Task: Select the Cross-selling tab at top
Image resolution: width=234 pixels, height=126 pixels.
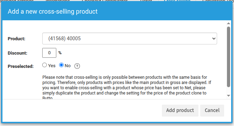Action: point(177,1)
